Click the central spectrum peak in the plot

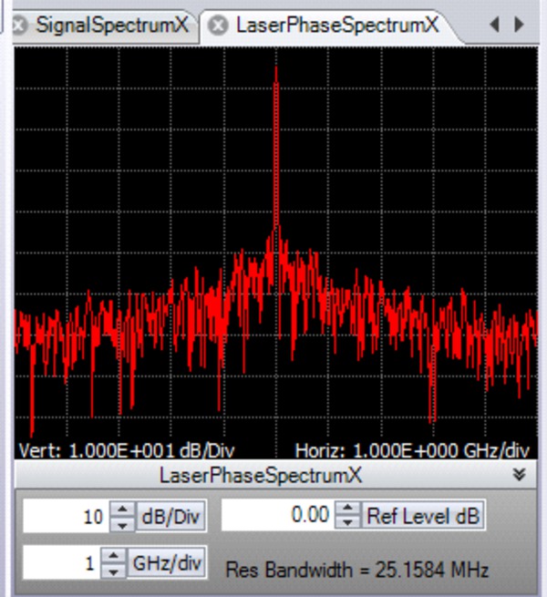[276, 149]
